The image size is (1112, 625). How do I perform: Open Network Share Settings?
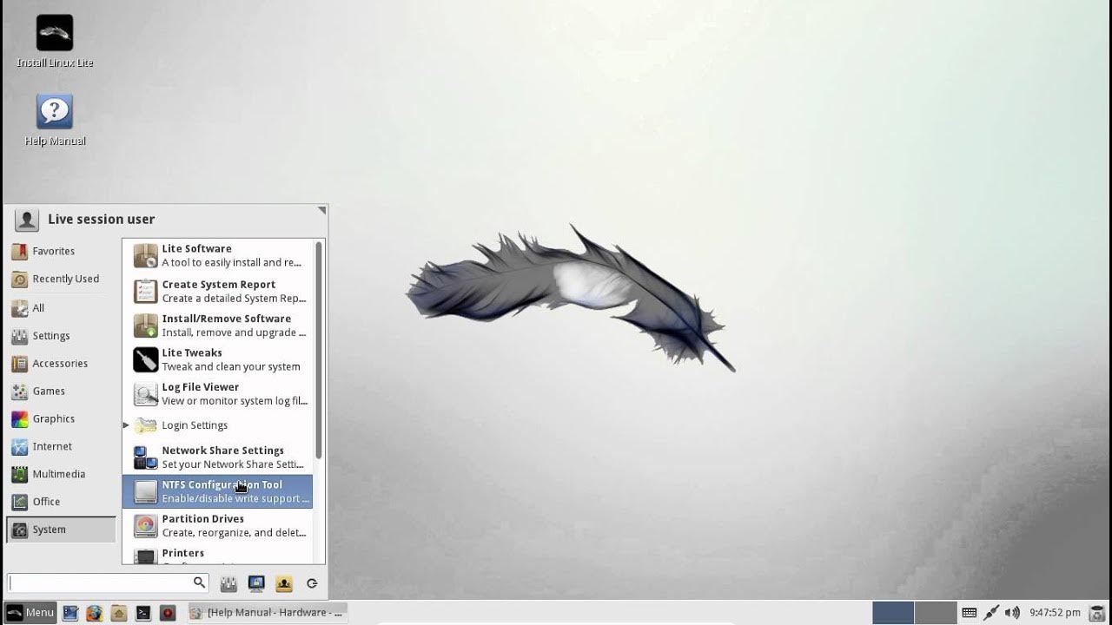point(217,457)
